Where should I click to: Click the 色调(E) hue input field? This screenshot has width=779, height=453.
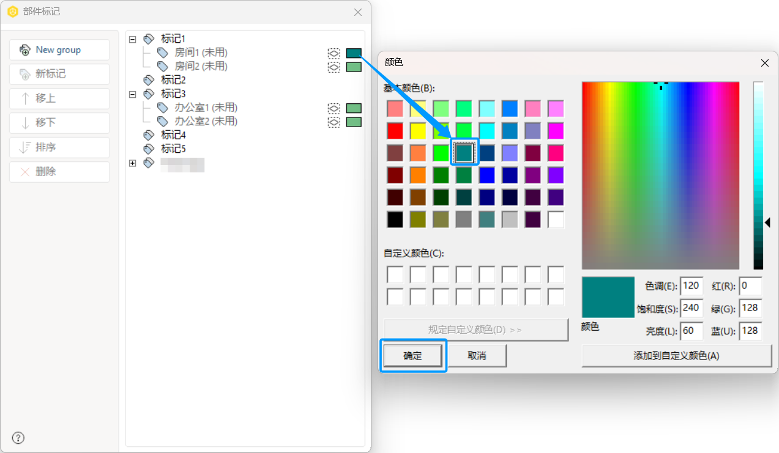[691, 286]
